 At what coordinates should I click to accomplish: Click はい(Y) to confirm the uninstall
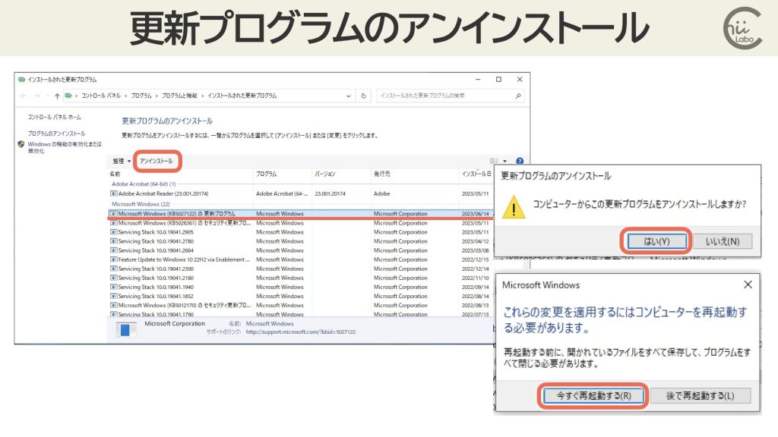pos(656,241)
